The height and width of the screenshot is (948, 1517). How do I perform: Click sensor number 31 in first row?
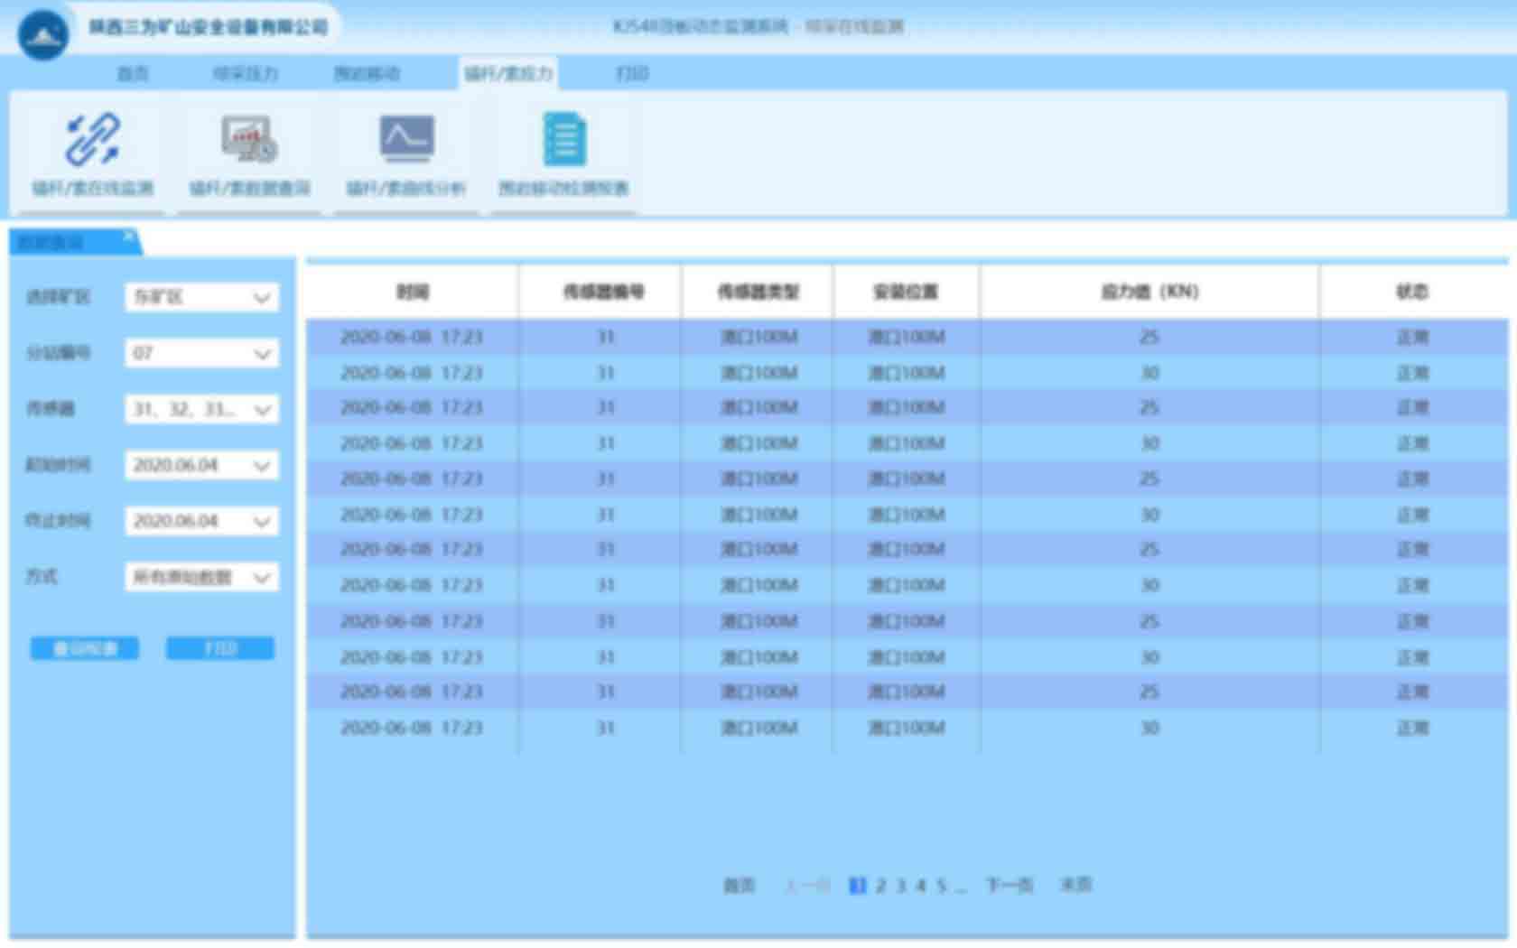[605, 337]
